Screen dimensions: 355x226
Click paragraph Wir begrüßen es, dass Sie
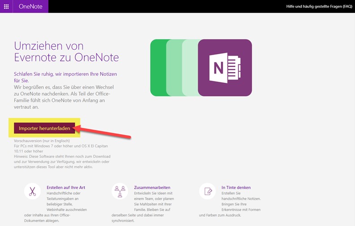point(64,97)
